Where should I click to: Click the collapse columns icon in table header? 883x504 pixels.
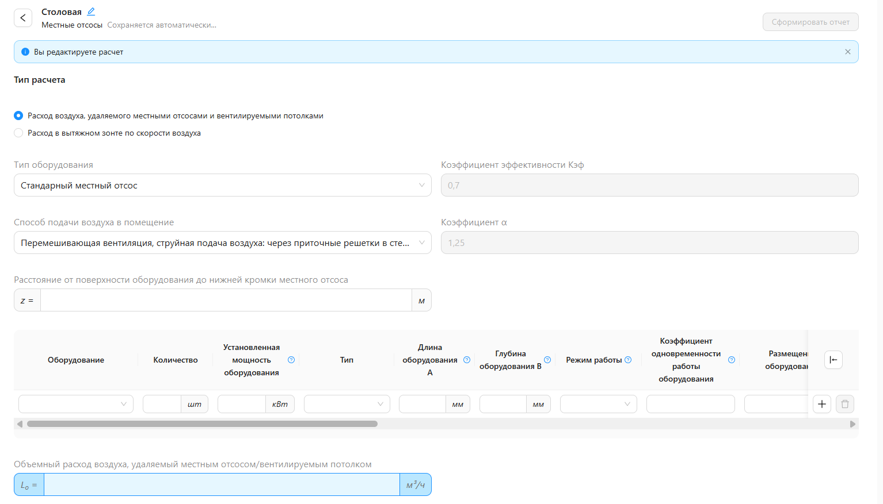(x=833, y=360)
